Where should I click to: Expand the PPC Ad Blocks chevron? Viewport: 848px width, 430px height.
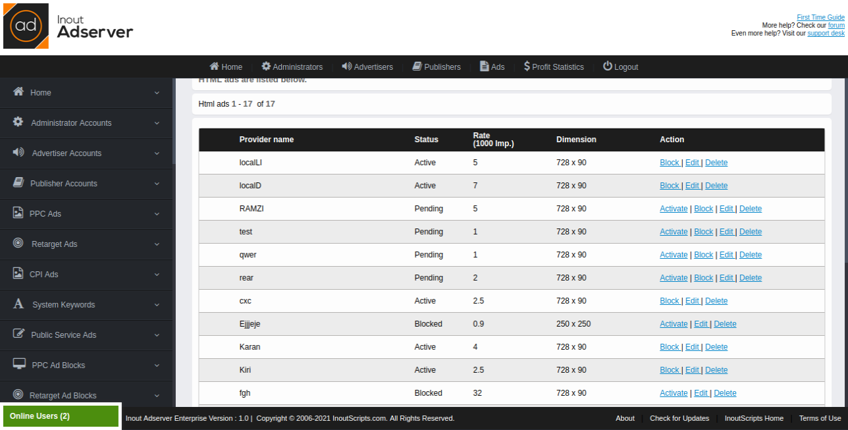click(x=157, y=365)
